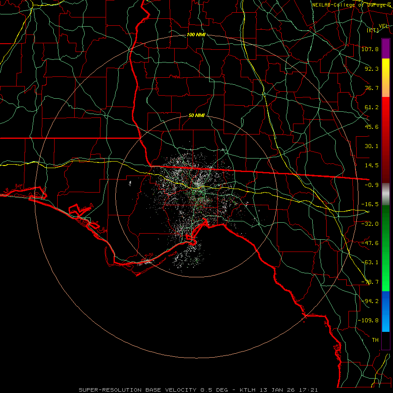Click the bright red color bar segment

386,110
